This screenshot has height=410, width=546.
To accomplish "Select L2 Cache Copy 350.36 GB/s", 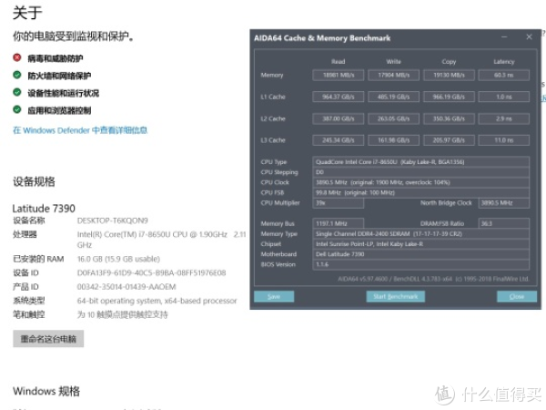I will click(x=449, y=118).
